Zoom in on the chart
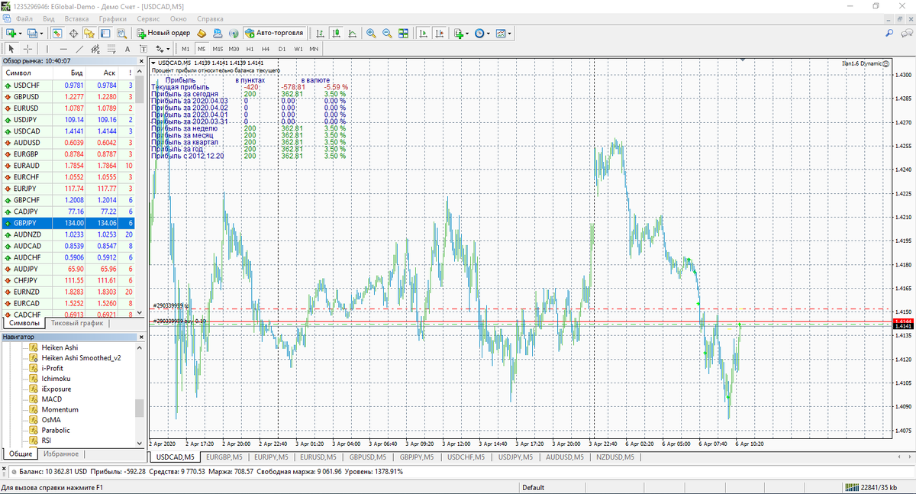 pos(371,33)
